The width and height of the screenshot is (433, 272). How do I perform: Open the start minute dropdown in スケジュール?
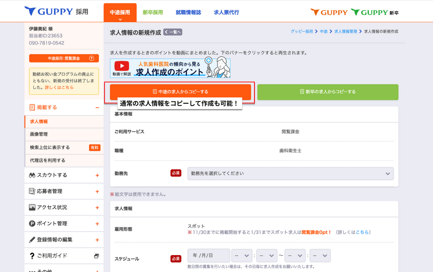[267, 256]
